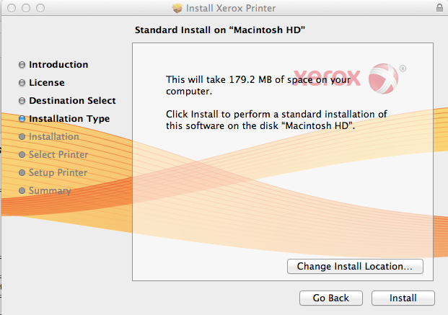
Task: Click the Install button
Action: tap(403, 298)
